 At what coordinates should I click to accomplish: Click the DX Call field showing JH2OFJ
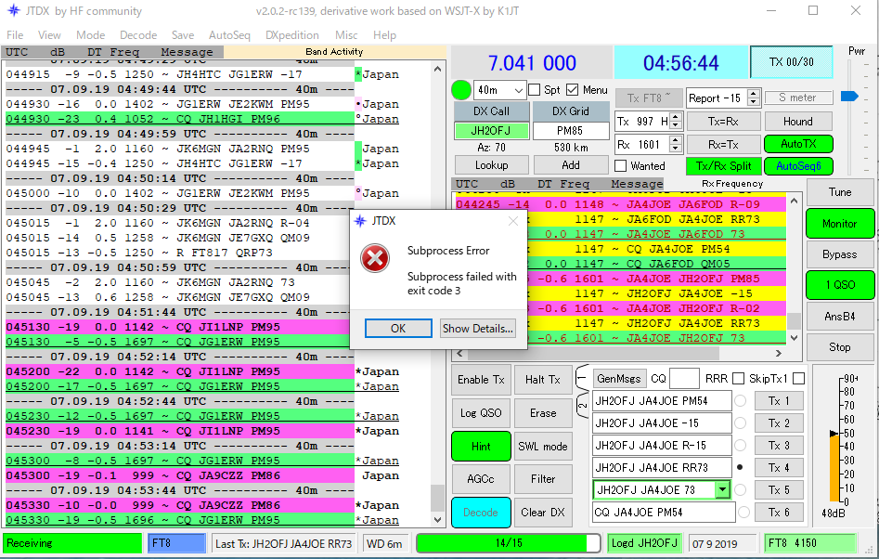click(x=492, y=131)
